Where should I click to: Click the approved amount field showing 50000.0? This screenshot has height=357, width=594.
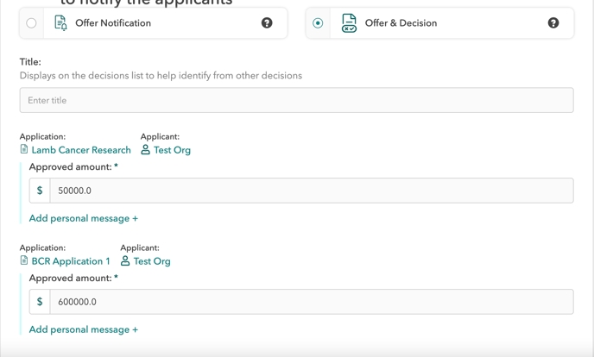(x=311, y=191)
